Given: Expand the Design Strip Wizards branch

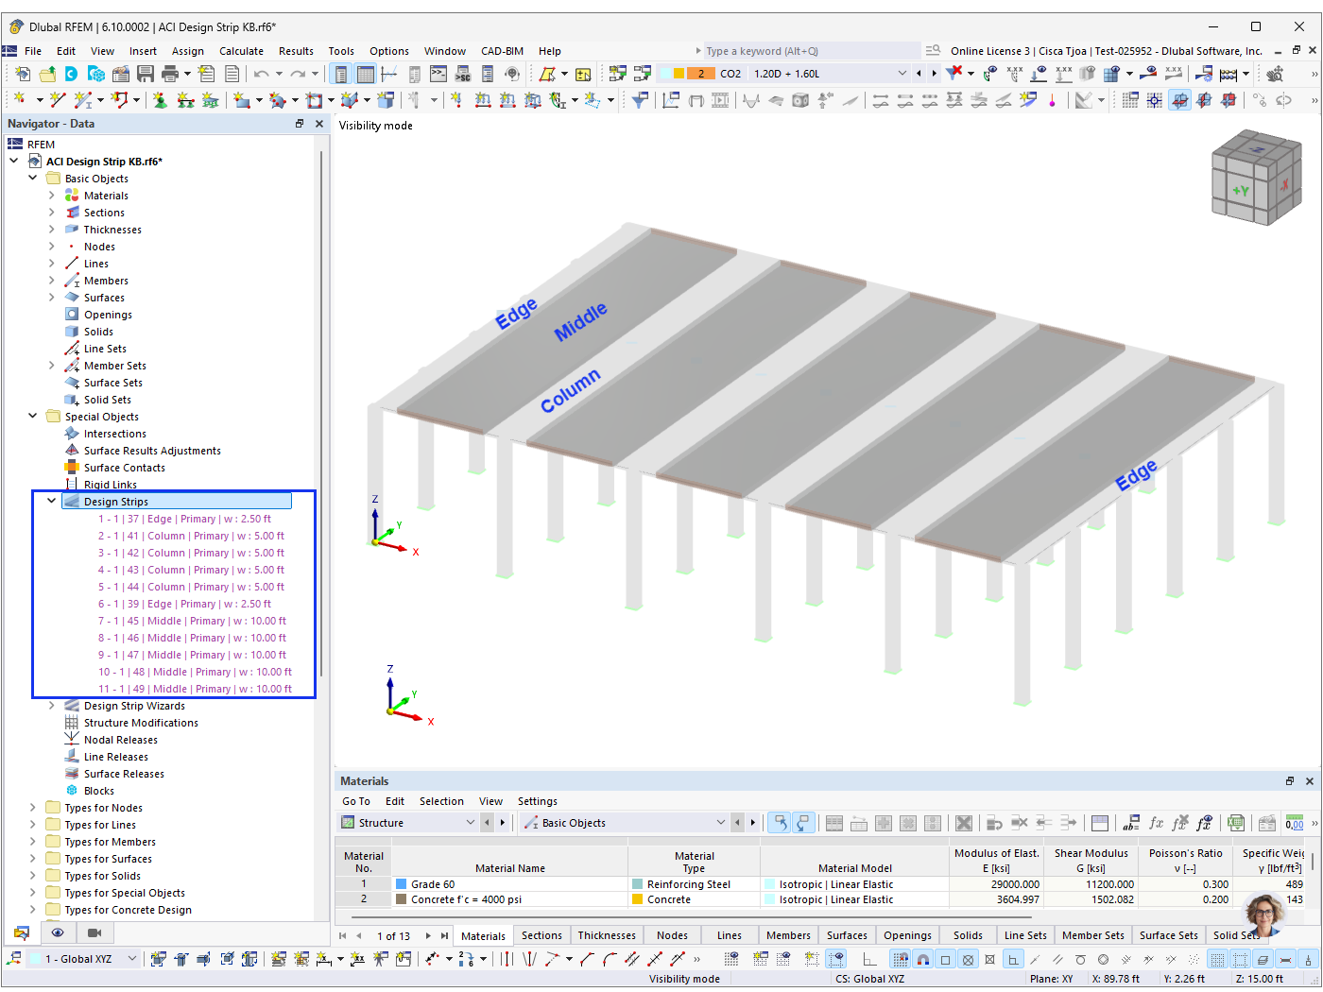Looking at the screenshot, I should coord(51,705).
